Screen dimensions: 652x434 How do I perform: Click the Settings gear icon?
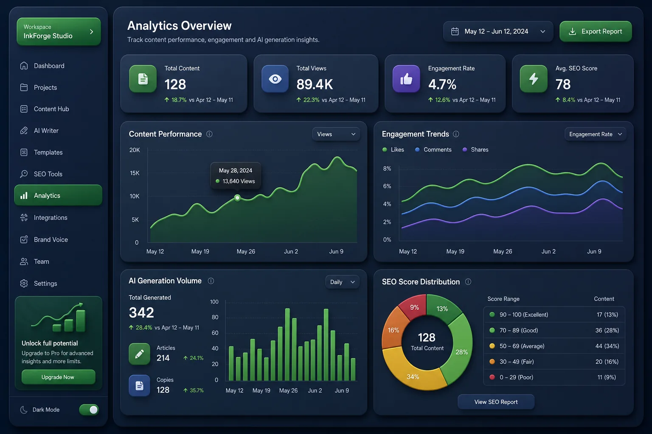tap(24, 283)
